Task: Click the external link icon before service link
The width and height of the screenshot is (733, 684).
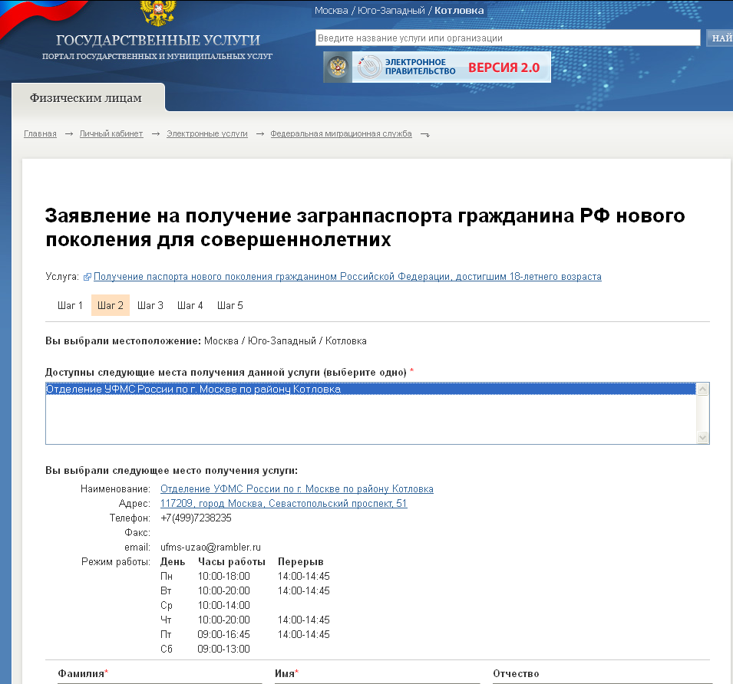Action: click(x=87, y=277)
